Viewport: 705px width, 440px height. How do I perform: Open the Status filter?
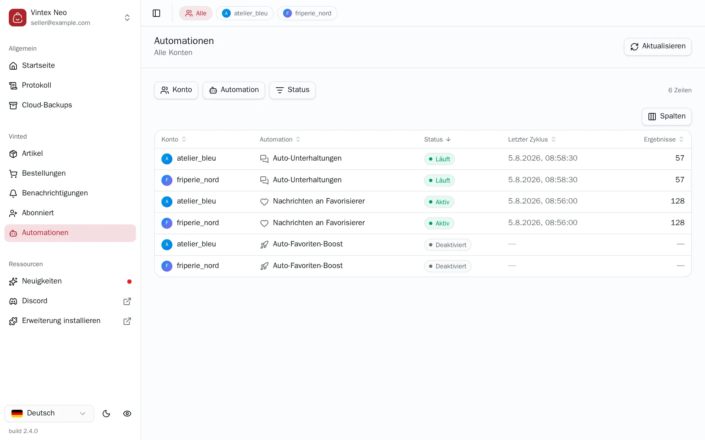[x=292, y=90]
